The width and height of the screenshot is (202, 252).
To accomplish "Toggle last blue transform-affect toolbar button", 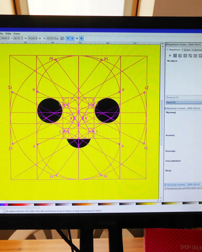I will 81,38.
